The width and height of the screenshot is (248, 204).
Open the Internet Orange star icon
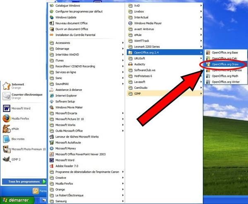pyautogui.click(x=7, y=86)
